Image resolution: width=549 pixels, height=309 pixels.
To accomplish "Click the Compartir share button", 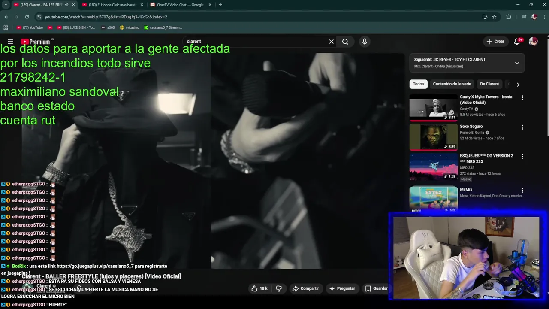I will tap(305, 288).
